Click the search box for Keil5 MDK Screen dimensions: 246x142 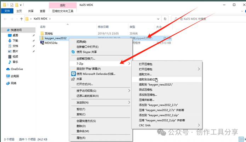[x=209, y=19]
